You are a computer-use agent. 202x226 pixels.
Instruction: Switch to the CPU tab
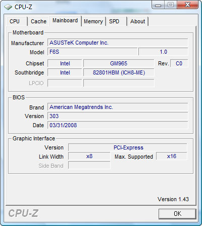(x=17, y=21)
